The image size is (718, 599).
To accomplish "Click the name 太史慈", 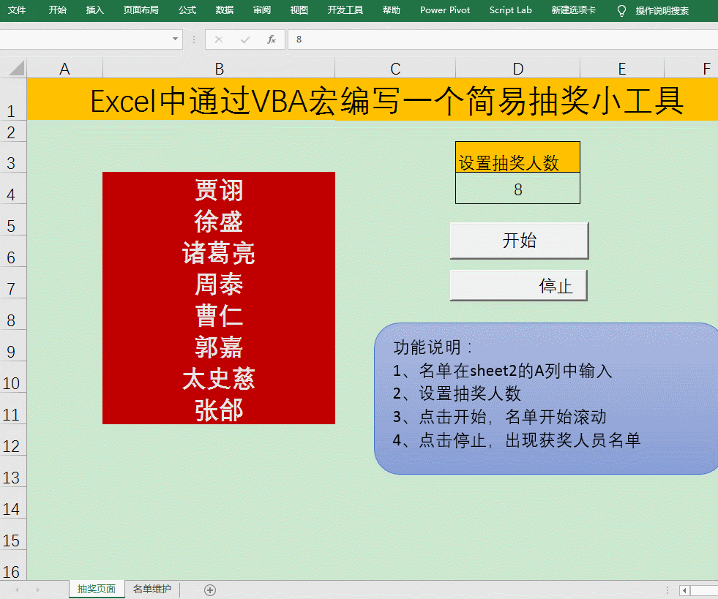I will pyautogui.click(x=219, y=379).
